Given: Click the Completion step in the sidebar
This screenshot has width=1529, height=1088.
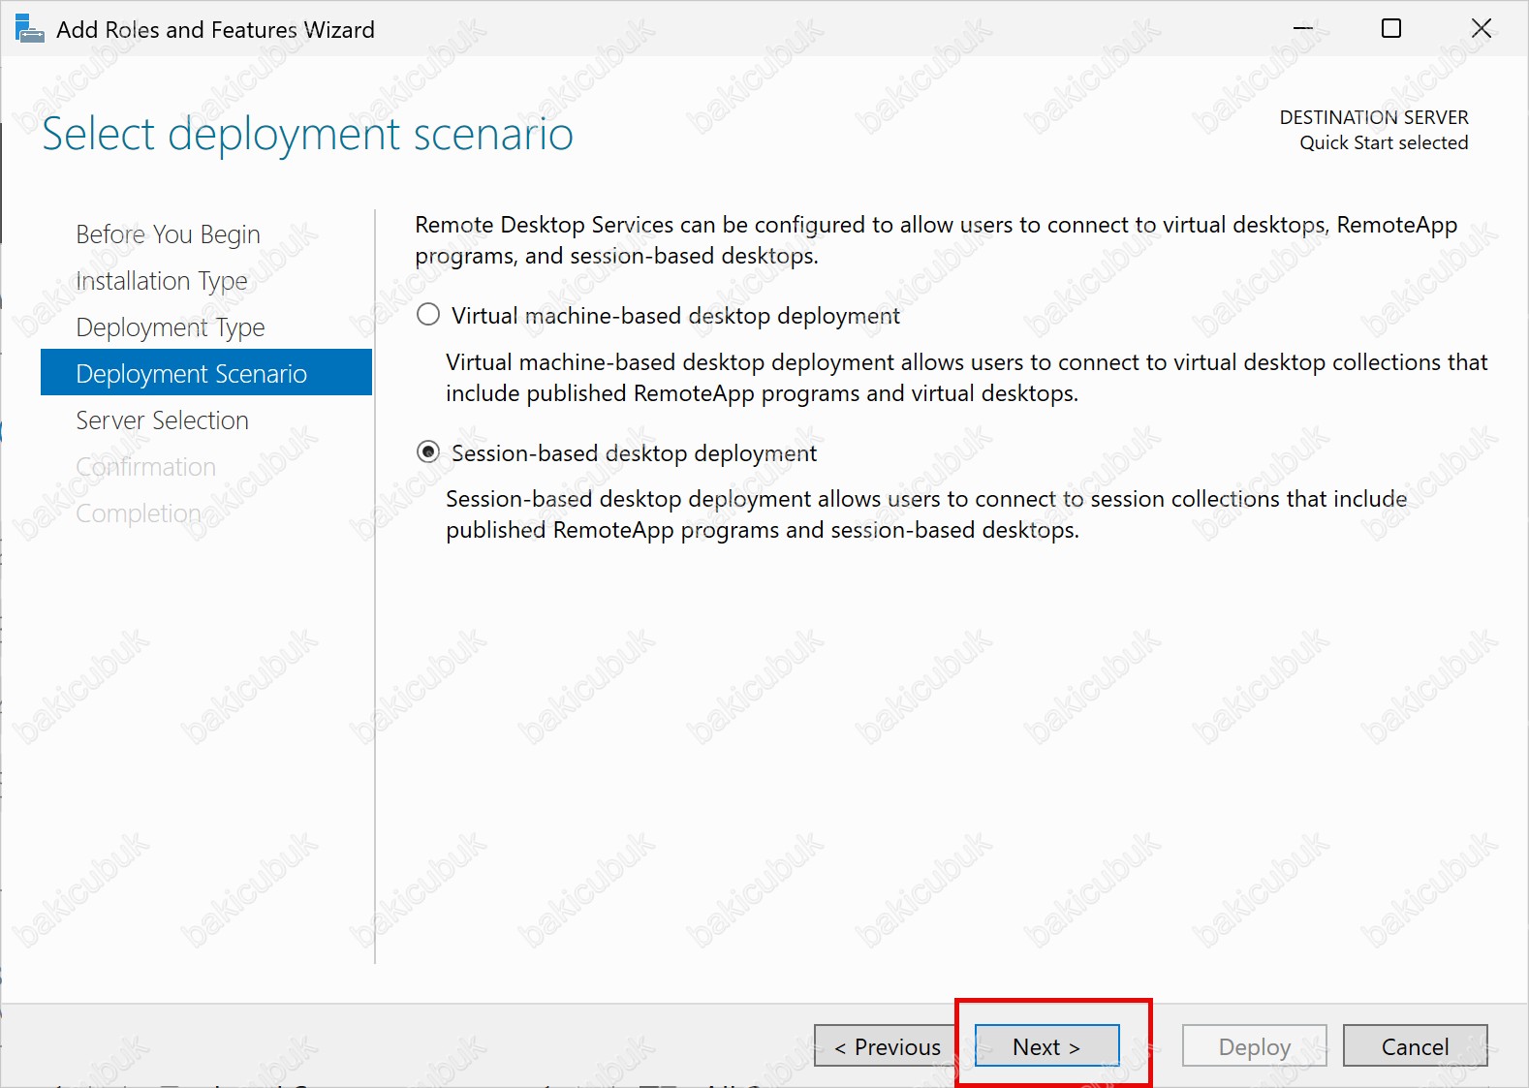Looking at the screenshot, I should click(139, 513).
